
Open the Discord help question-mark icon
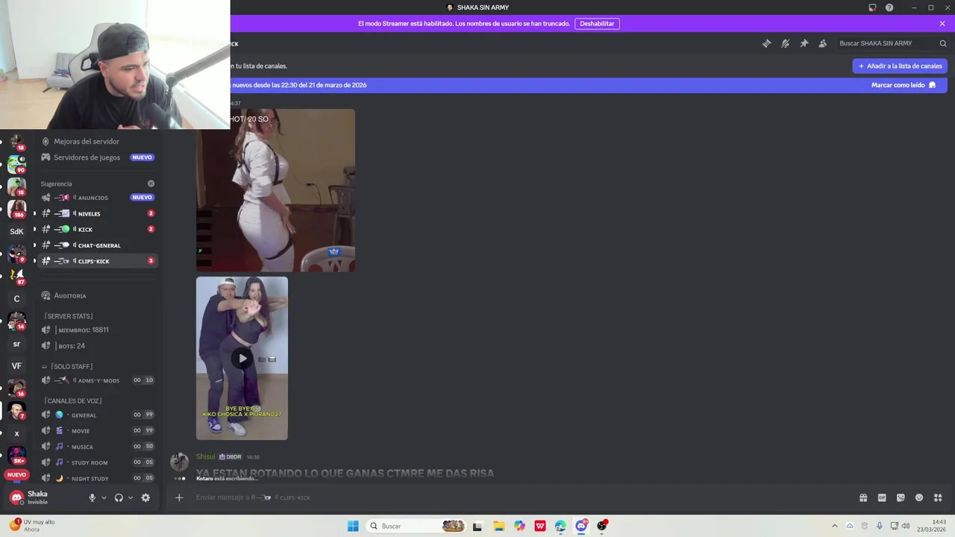[889, 7]
